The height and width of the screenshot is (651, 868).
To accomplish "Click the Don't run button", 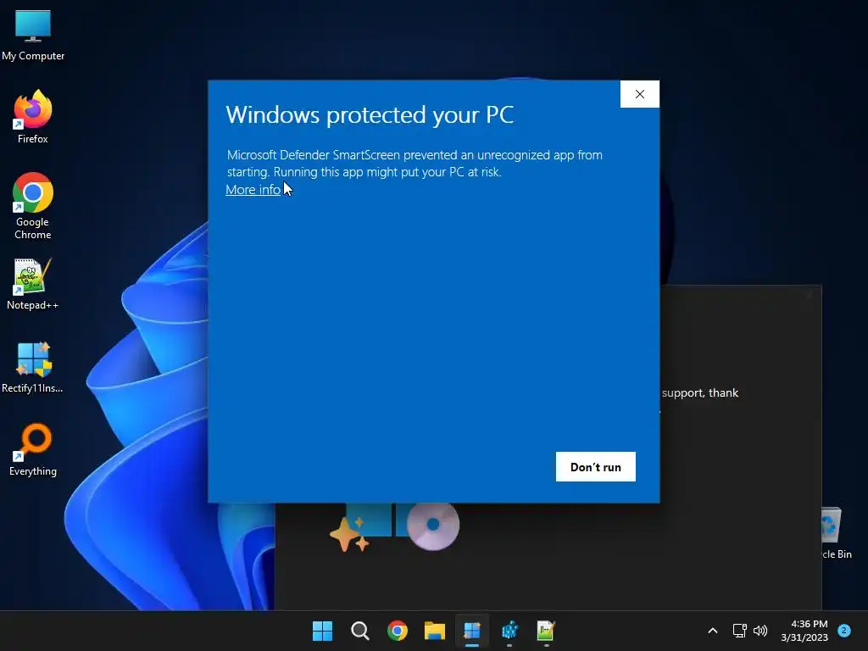I will click(x=596, y=467).
